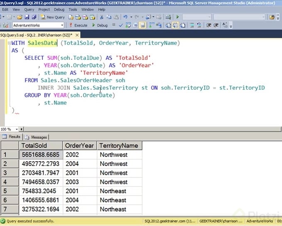This screenshot has width=282, height=226.
Task: Switch to the Messages tab
Action: [36, 137]
